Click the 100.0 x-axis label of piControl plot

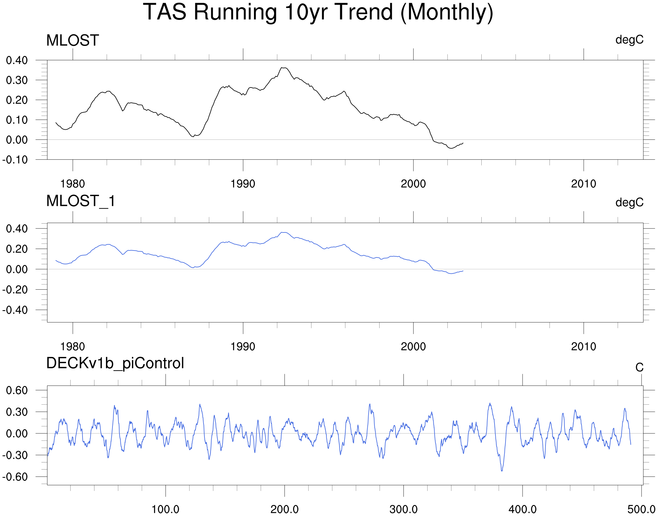click(x=165, y=509)
